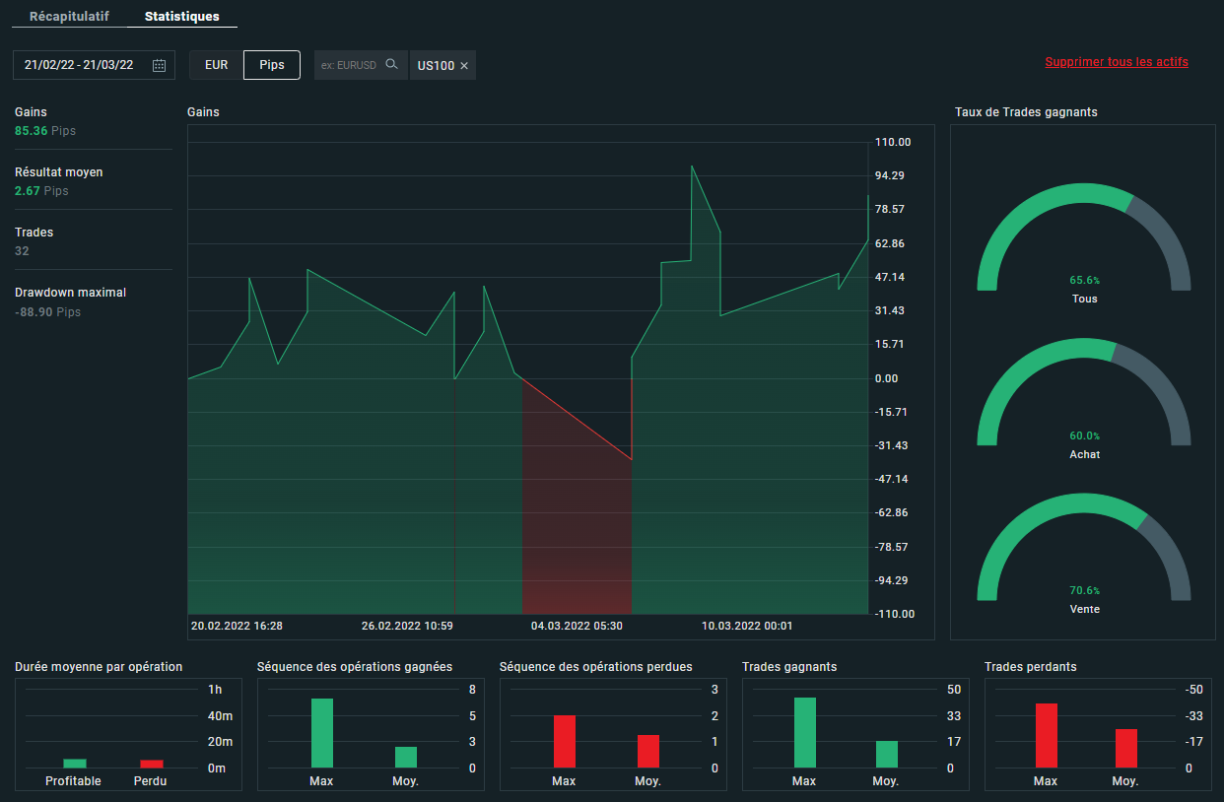Select the Statistiques tab
This screenshot has height=802, width=1224.
coord(181,17)
